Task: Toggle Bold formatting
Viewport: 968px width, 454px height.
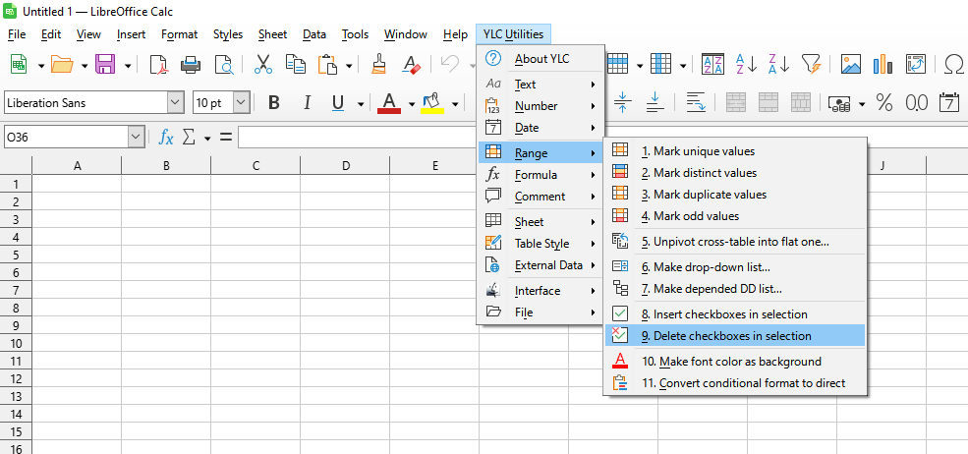Action: point(274,103)
